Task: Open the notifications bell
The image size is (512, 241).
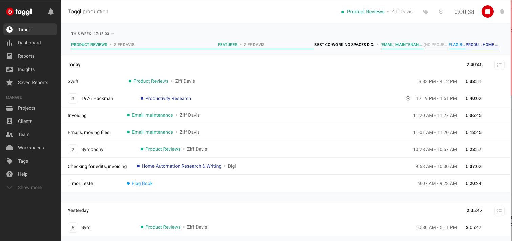Action: (51, 12)
